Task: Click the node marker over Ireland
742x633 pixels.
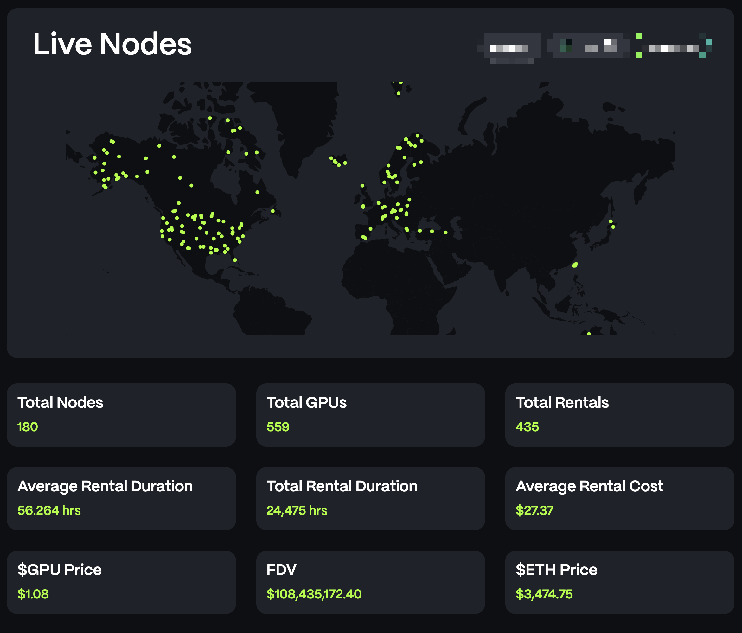Action: (x=363, y=206)
